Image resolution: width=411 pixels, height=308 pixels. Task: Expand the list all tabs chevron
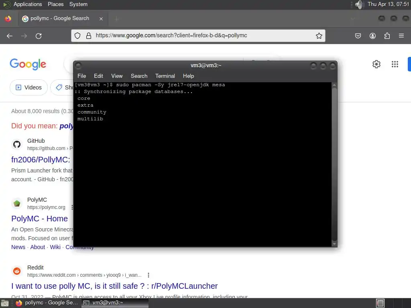click(353, 18)
